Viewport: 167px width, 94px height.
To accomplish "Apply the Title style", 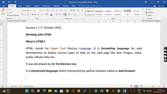I will click(x=127, y=12).
